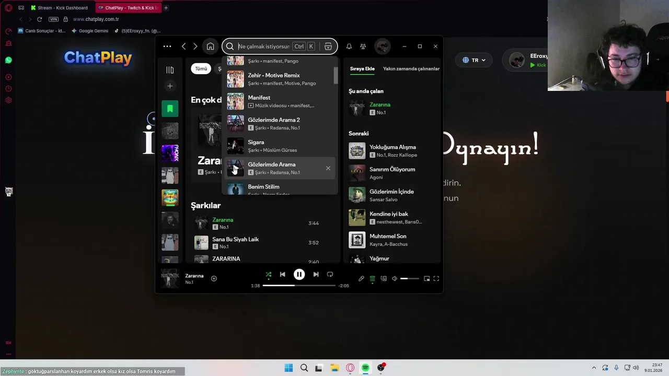The image size is (669, 376).
Task: Open Browse icon in Spotify search bar
Action: coord(328,46)
